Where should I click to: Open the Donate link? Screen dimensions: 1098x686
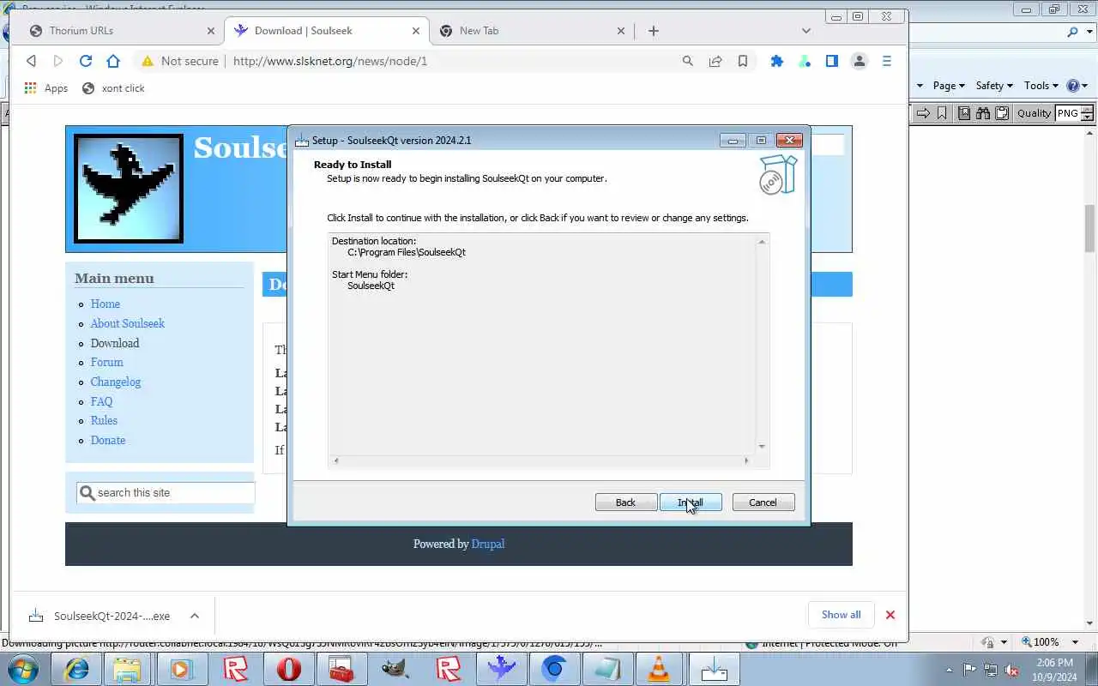coord(108,441)
